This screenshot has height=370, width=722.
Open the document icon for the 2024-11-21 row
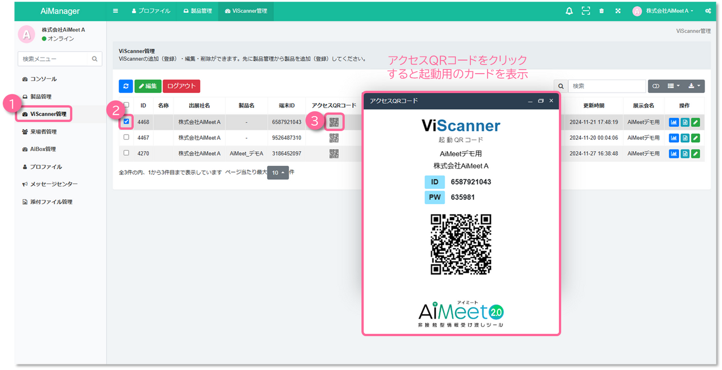pos(685,122)
